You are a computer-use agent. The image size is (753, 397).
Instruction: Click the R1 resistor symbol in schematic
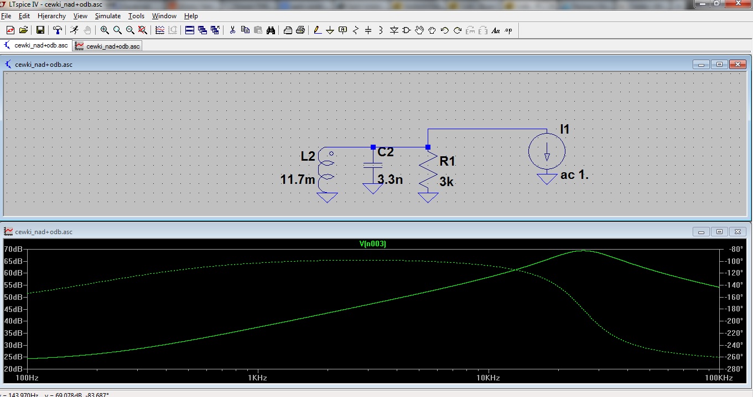click(428, 171)
